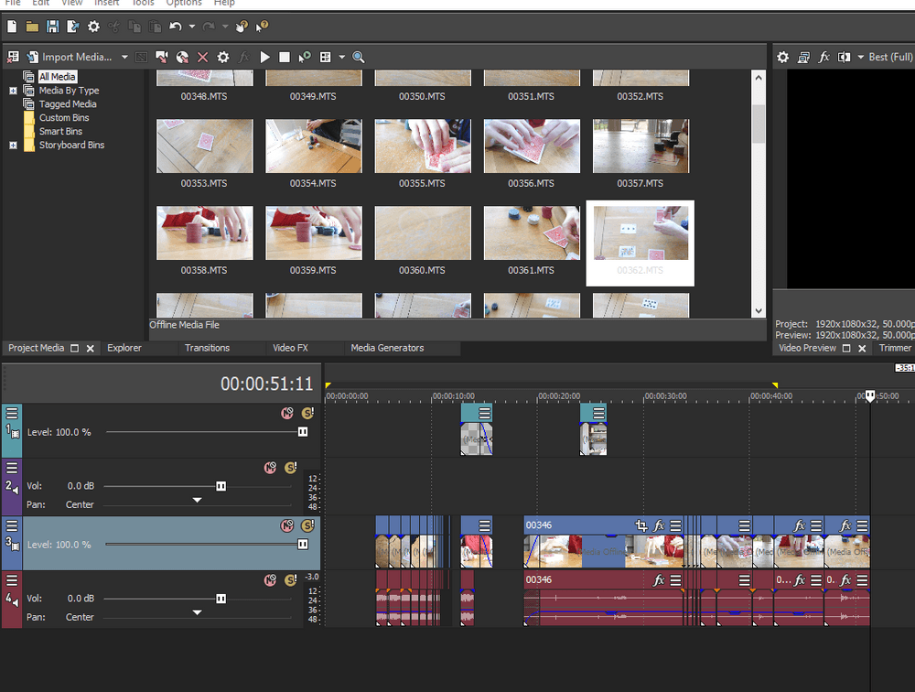The height and width of the screenshot is (692, 915).
Task: Click the volume slider handle on track 2
Action: [221, 486]
